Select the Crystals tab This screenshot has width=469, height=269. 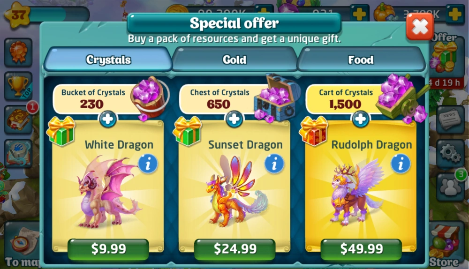(108, 60)
